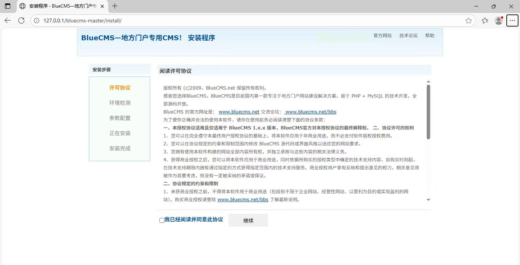520x265 pixels.
Task: Select the 安装完成 install step
Action: 120,148
